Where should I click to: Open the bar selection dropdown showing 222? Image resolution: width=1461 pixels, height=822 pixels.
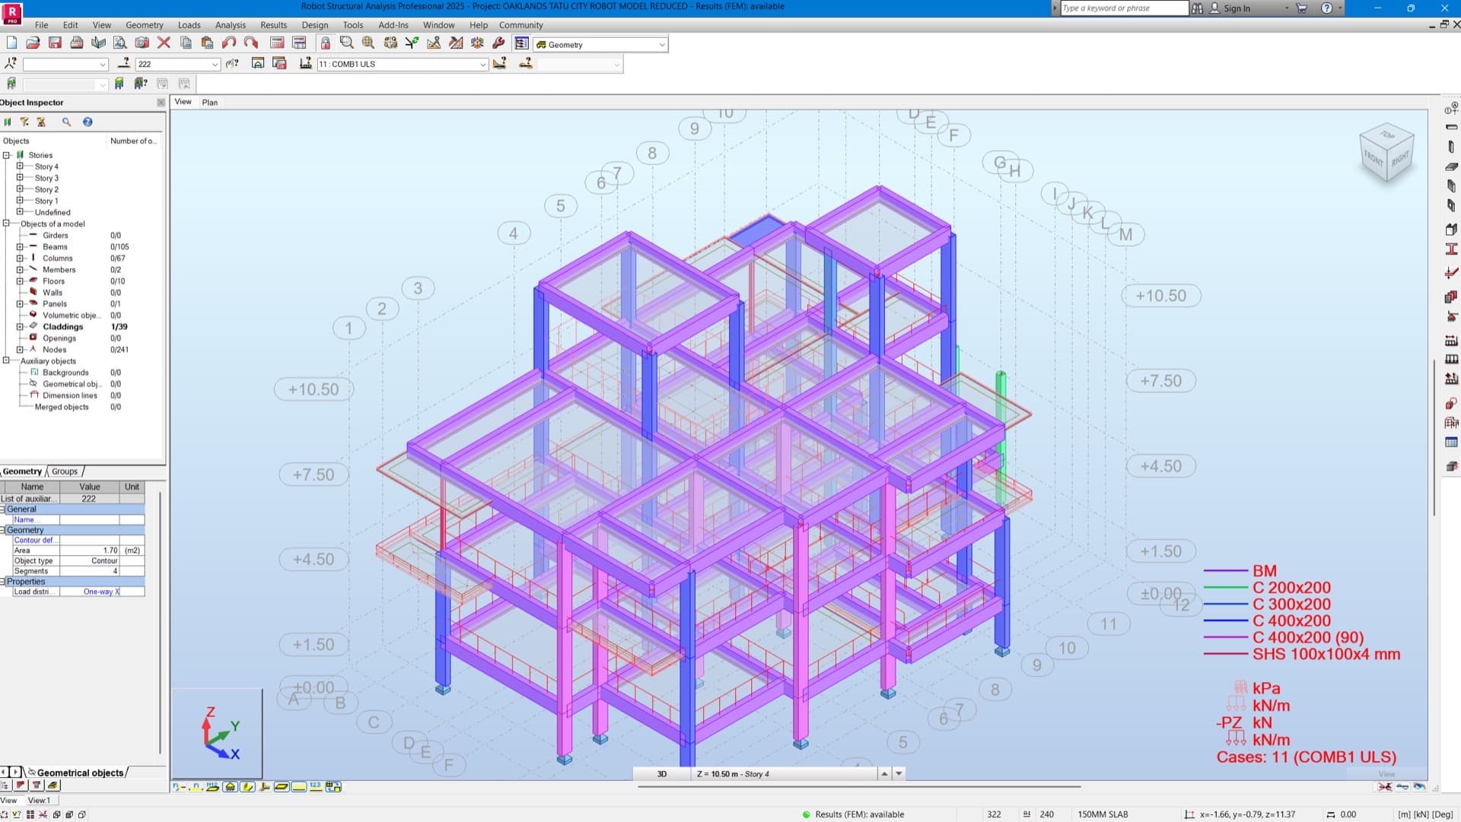point(215,65)
